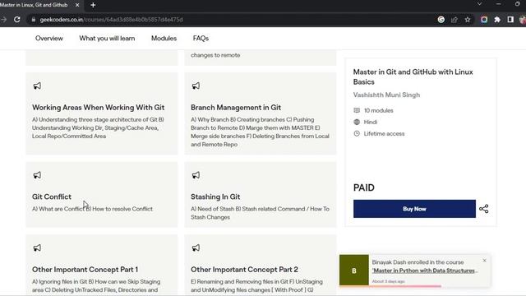Click the Buy Now button
526x296 pixels.
414,209
